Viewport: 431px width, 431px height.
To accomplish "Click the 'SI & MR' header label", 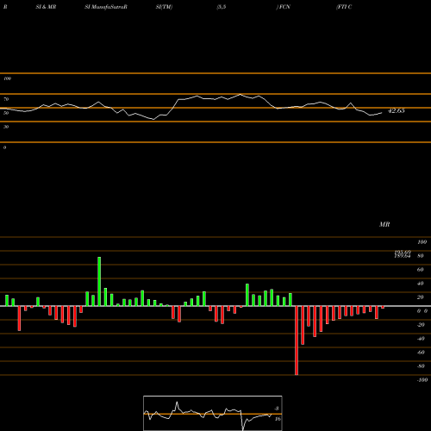I will point(46,7).
